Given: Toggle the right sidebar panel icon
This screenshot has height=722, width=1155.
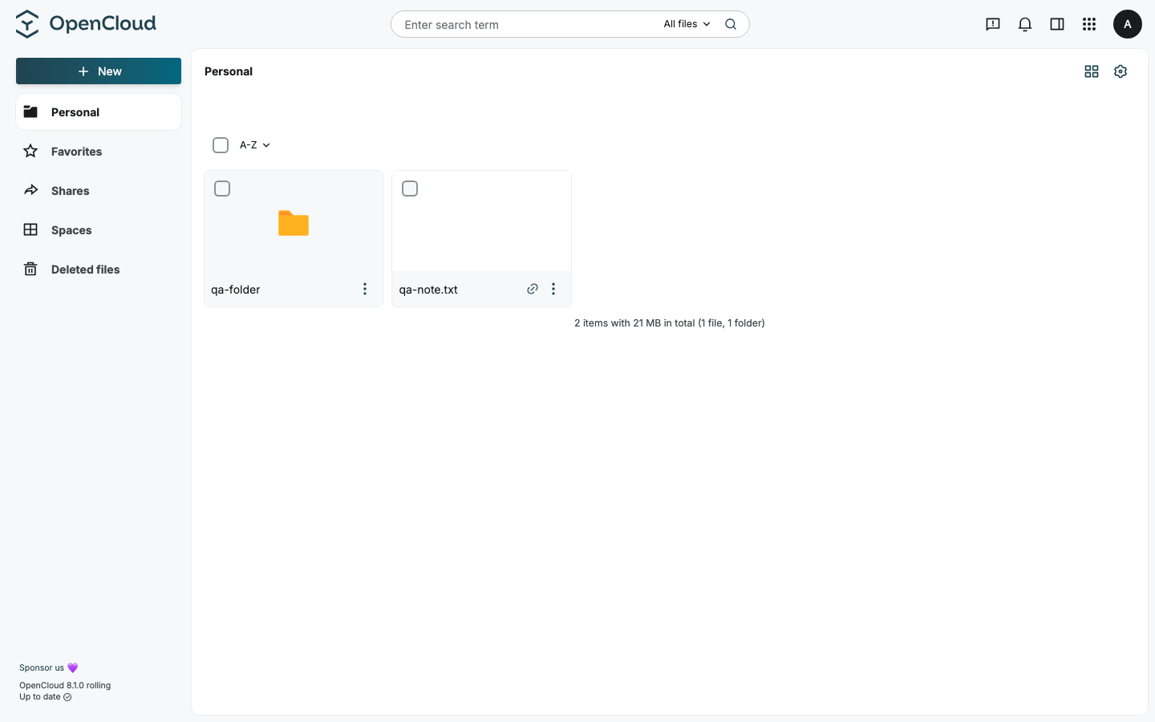Looking at the screenshot, I should 1057,24.
